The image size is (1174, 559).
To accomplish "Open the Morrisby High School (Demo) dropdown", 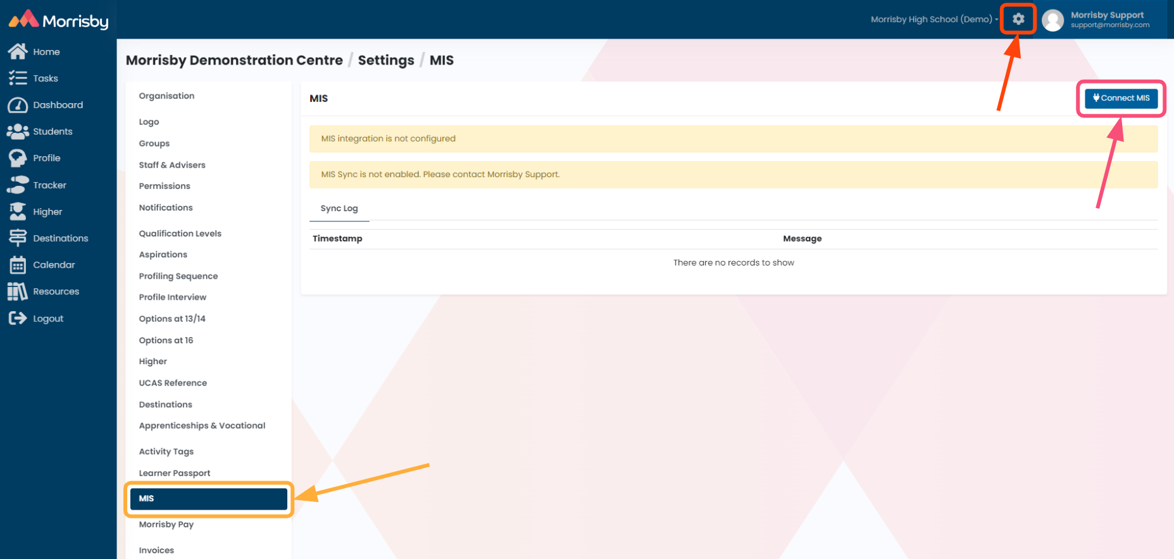I will 934,20.
